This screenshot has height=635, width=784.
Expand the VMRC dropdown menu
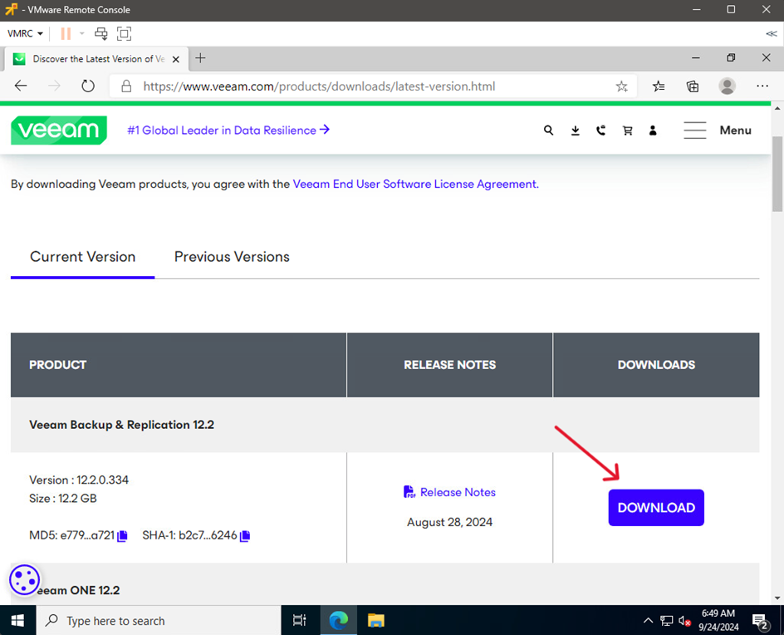(25, 33)
